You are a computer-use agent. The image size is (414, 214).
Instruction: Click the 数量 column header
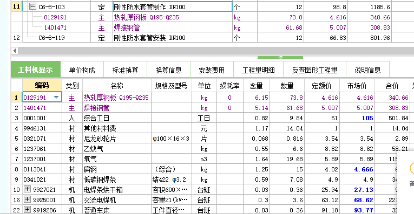point(287,86)
